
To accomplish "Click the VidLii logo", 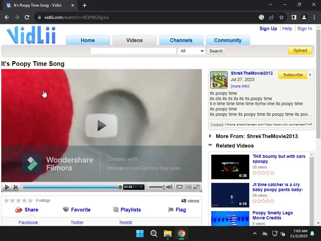I will (x=31, y=35).
